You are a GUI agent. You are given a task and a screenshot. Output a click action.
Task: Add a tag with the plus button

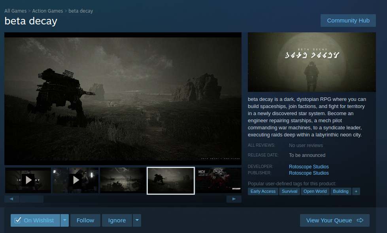(356, 191)
